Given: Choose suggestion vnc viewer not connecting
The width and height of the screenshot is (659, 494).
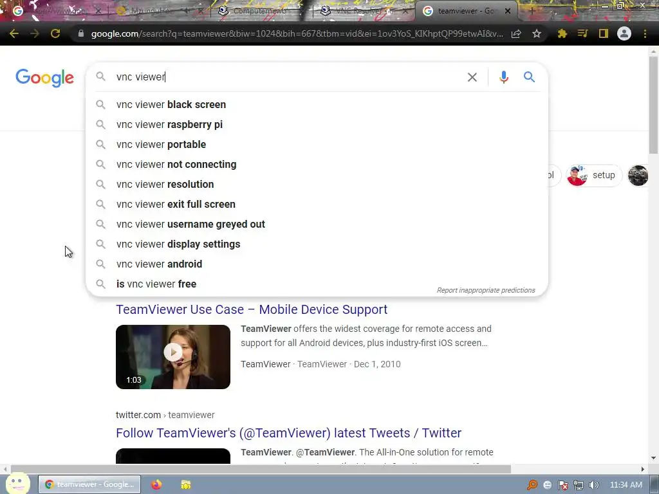Looking at the screenshot, I should (x=317, y=164).
